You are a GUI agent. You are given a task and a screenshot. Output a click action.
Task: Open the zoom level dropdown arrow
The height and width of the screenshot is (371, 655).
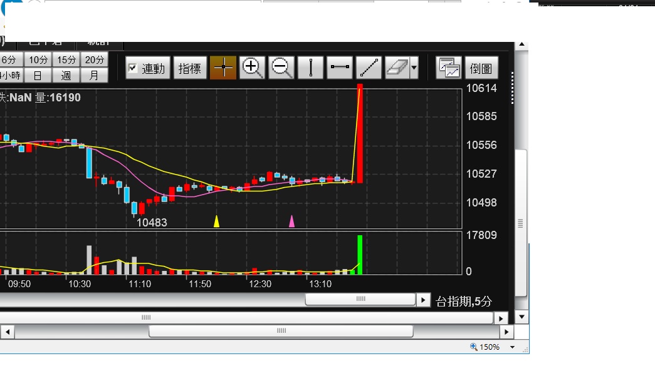click(513, 347)
